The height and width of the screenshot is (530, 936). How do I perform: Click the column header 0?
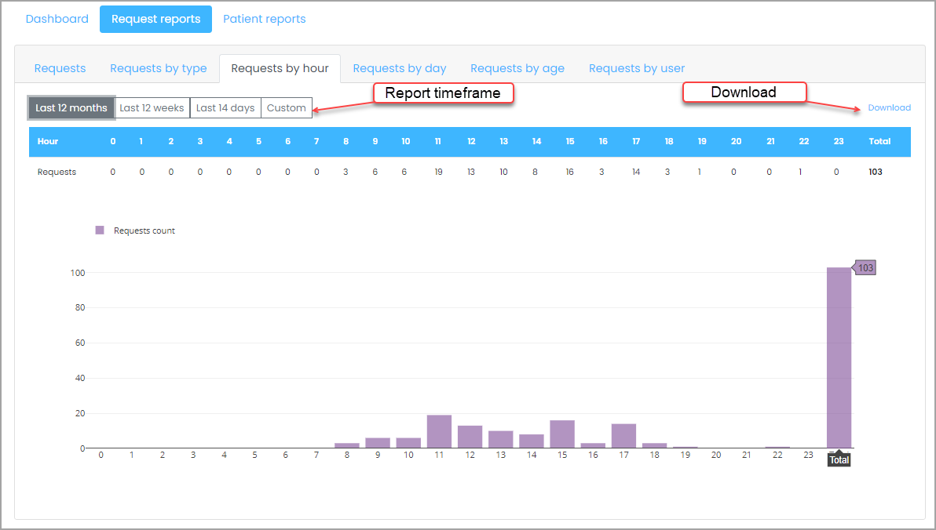coord(113,141)
